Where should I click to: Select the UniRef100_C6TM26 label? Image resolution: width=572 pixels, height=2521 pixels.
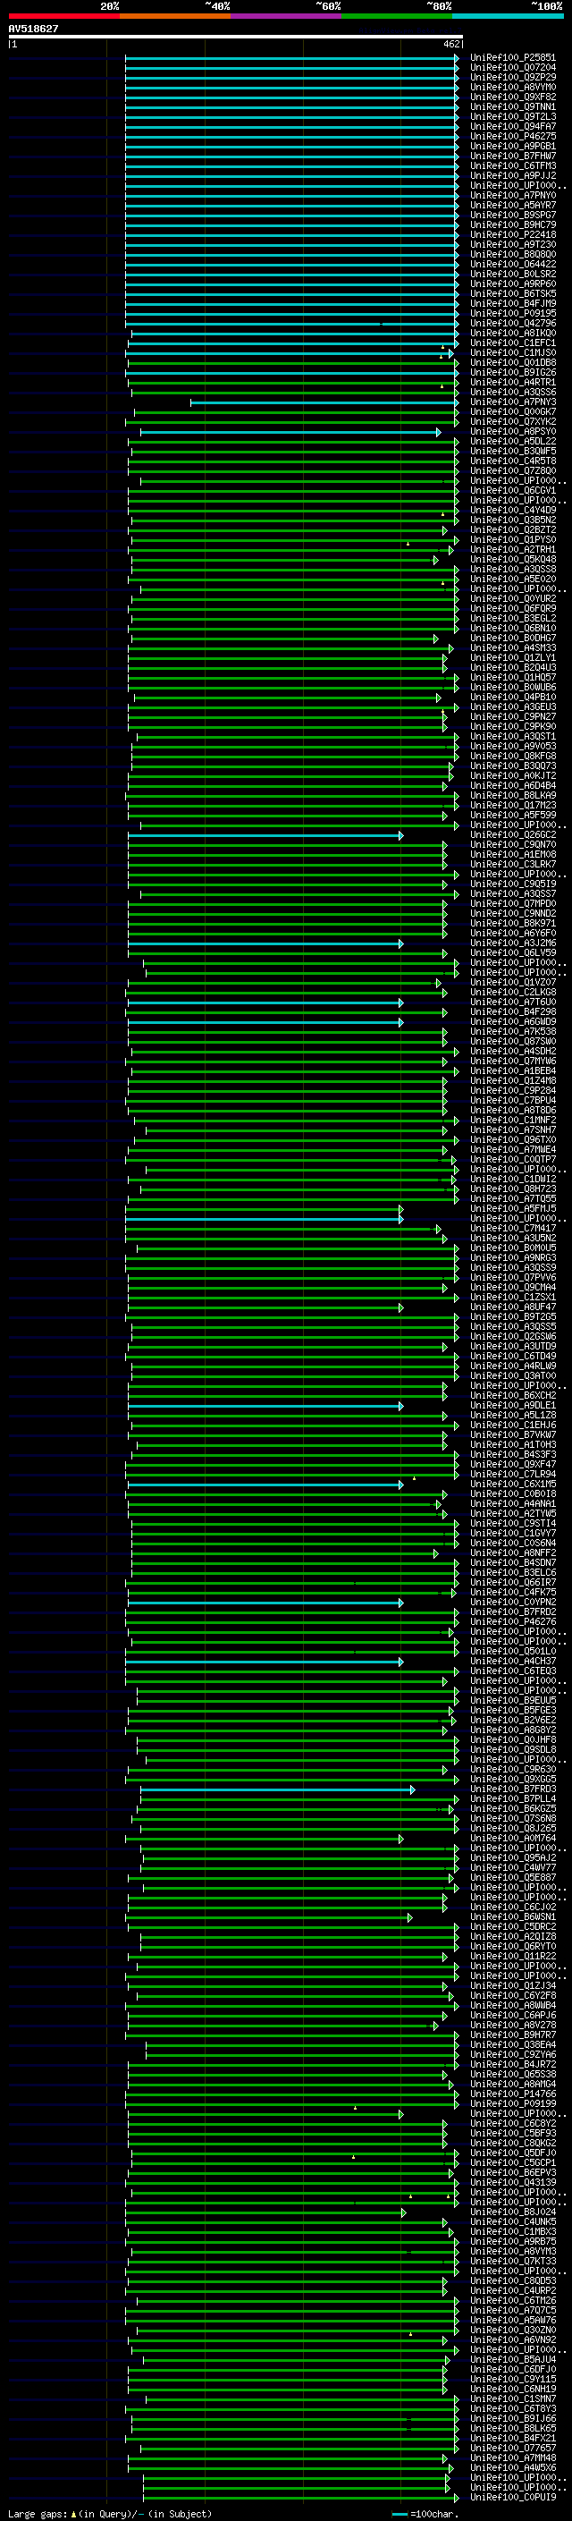coord(512,2300)
